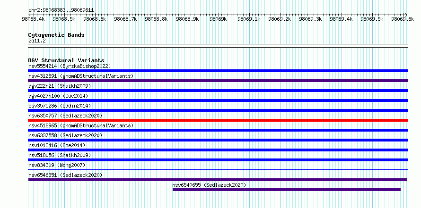Open the nsv4312591 (gnomADStructuralVariants) label
The height and width of the screenshot is (208, 421).
point(81,76)
